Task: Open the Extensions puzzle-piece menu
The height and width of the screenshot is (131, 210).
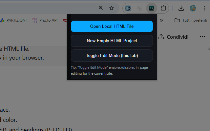Action: click(x=163, y=8)
